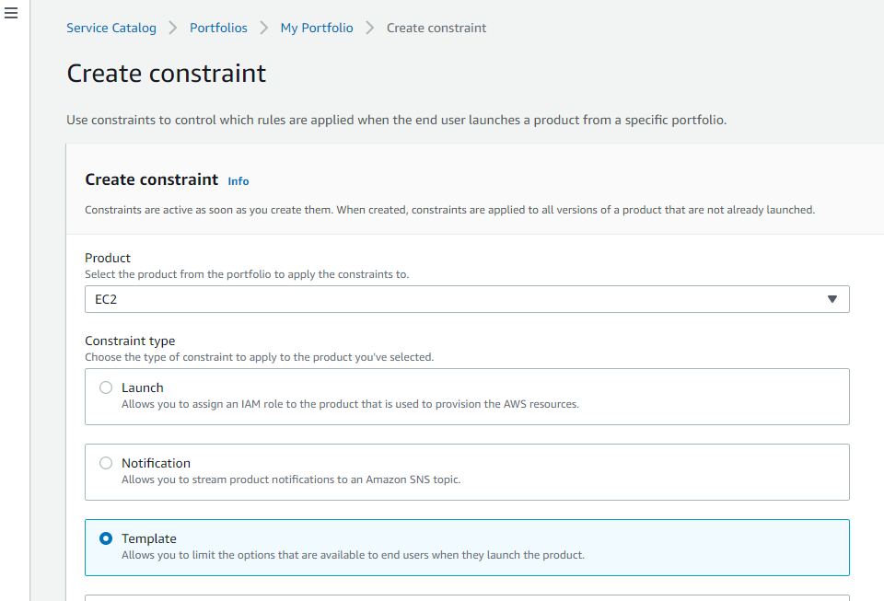Click the large Create constraint page title
Viewport: 884px width, 601px height.
coord(167,74)
